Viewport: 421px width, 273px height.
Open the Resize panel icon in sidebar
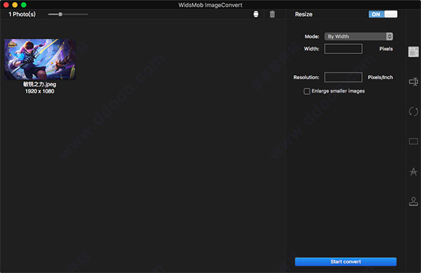[413, 51]
